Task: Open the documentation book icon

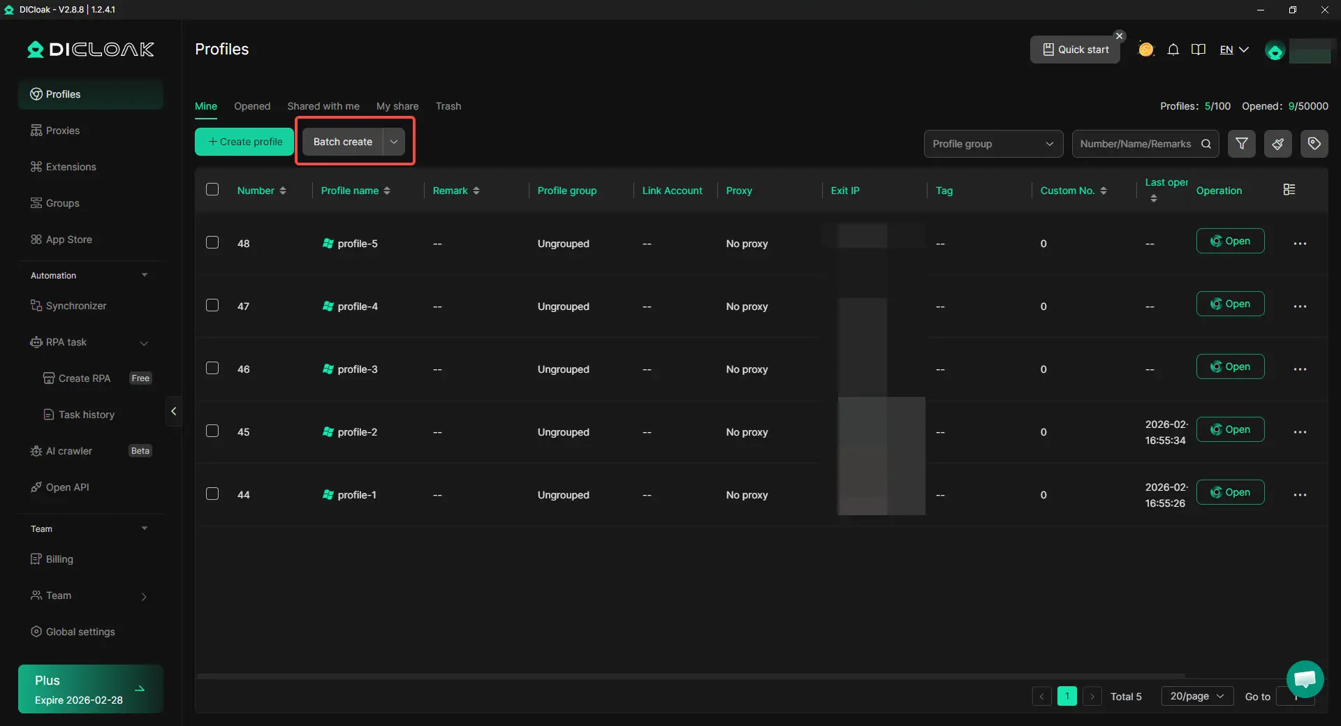Action: click(x=1199, y=50)
